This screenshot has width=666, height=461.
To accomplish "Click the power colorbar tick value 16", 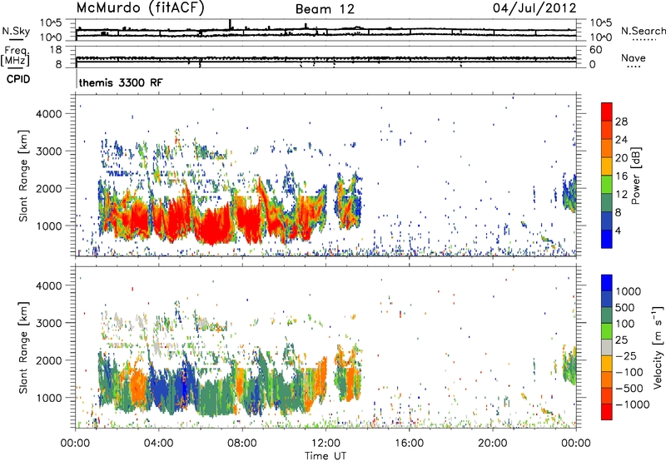I will [621, 176].
